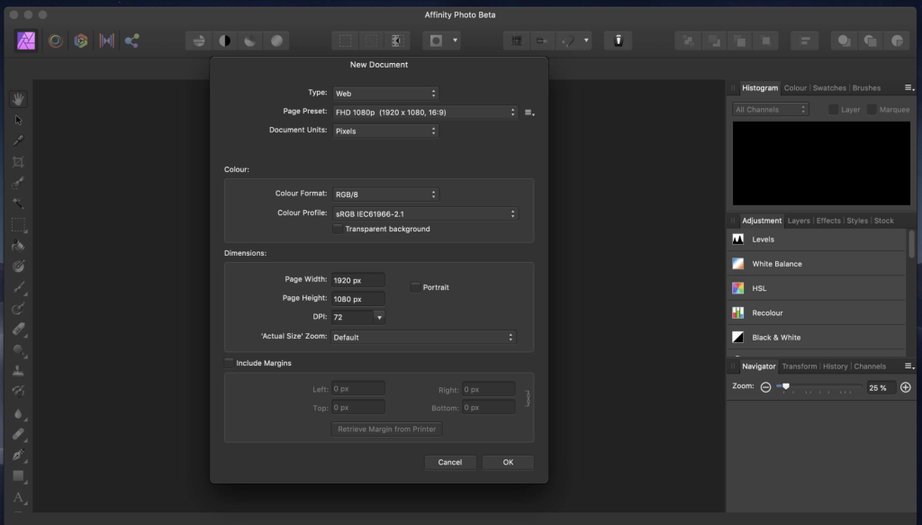The width and height of the screenshot is (922, 525).
Task: Apply Auto Levels from the toolbar
Action: [199, 41]
